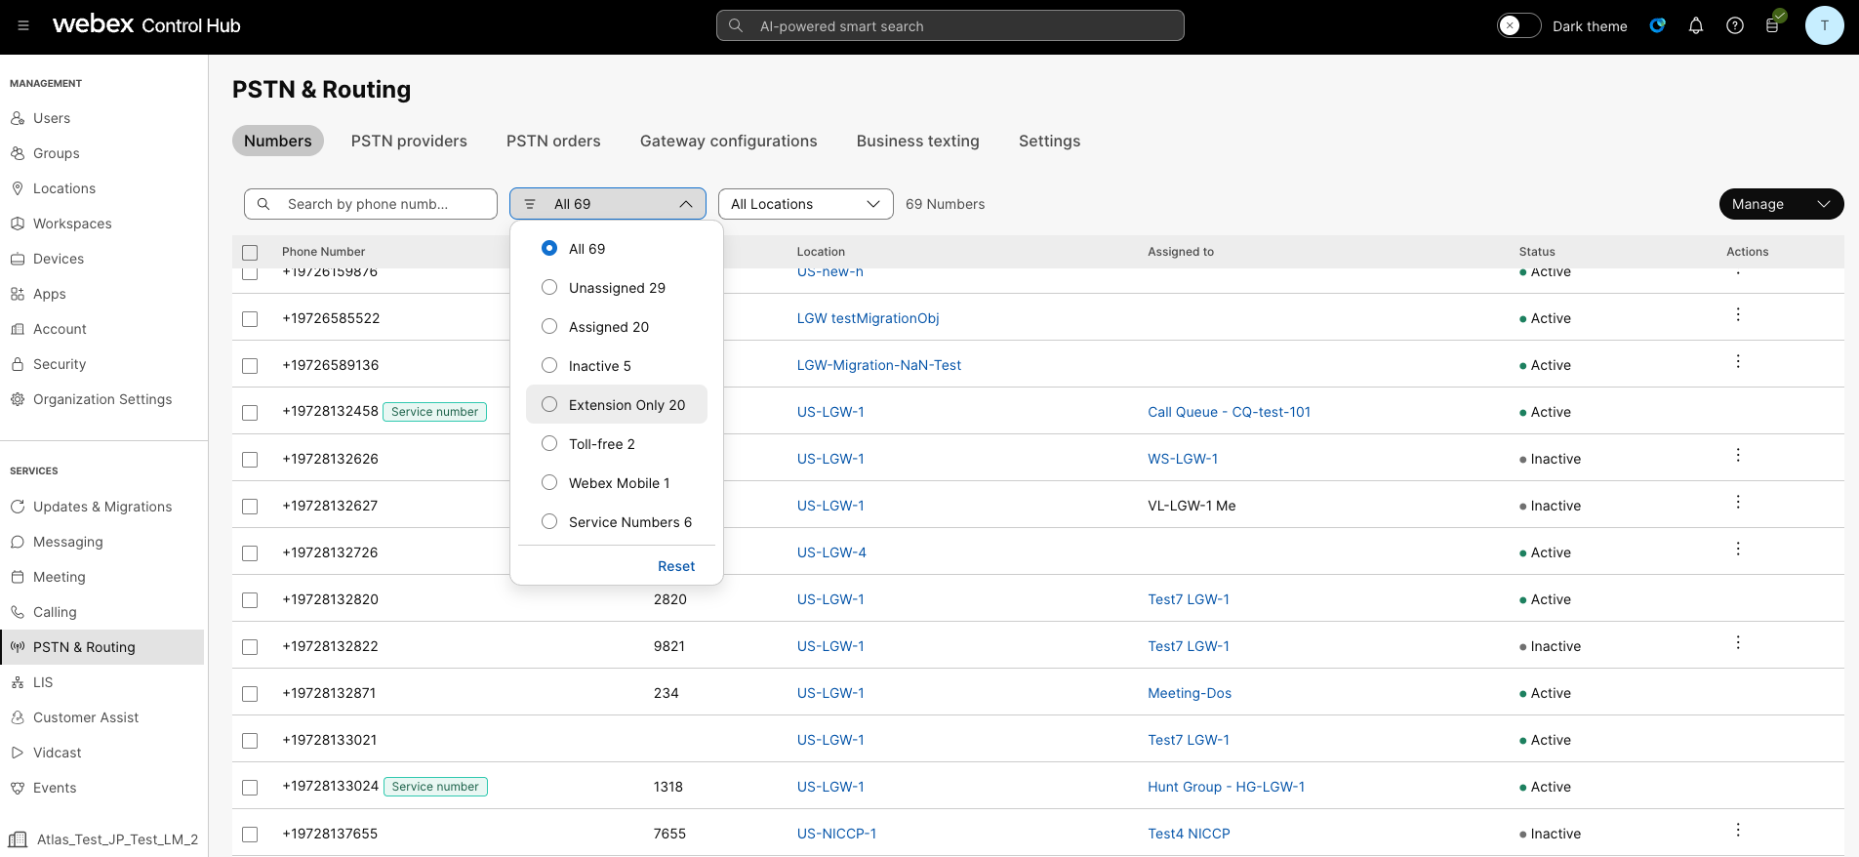Open Organization Settings in sidebar
The height and width of the screenshot is (857, 1859).
[102, 399]
